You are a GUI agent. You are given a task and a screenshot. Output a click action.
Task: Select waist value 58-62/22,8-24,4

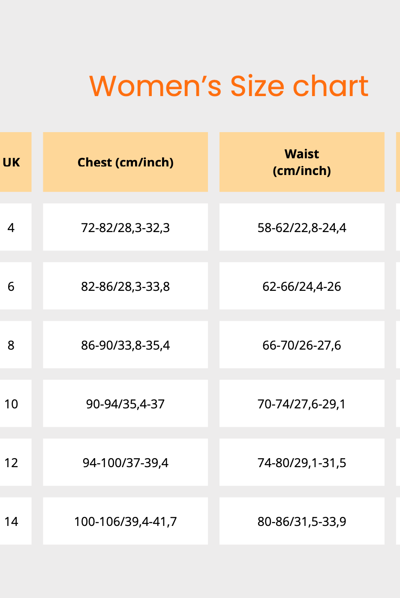pyautogui.click(x=302, y=227)
